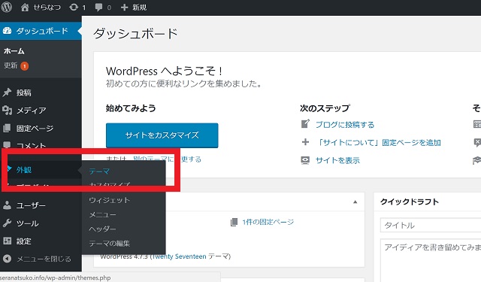Click the user icon beside ユーザー
481x282 pixels.
pos(7,205)
